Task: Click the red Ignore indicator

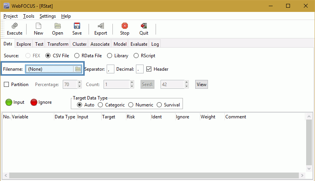Action: click(x=34, y=102)
